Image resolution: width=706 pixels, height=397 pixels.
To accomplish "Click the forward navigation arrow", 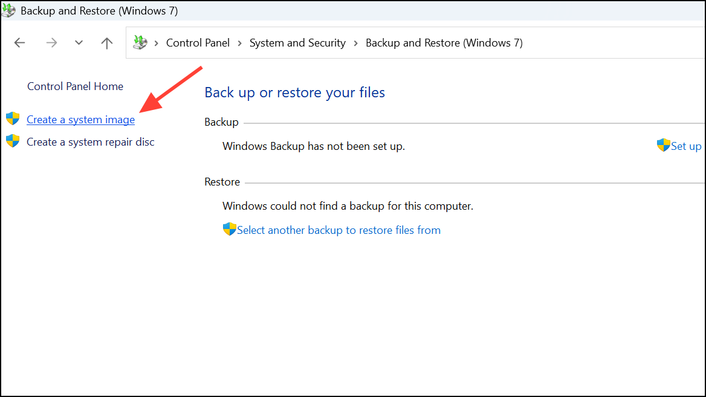I will click(x=51, y=42).
